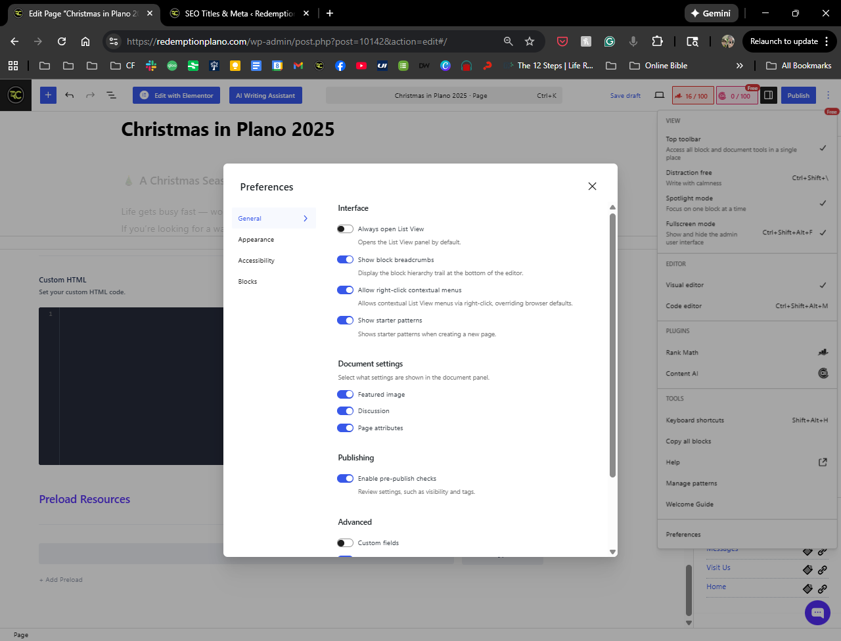Image resolution: width=841 pixels, height=641 pixels.
Task: Switch to the Appearance preferences tab
Action: 256,240
